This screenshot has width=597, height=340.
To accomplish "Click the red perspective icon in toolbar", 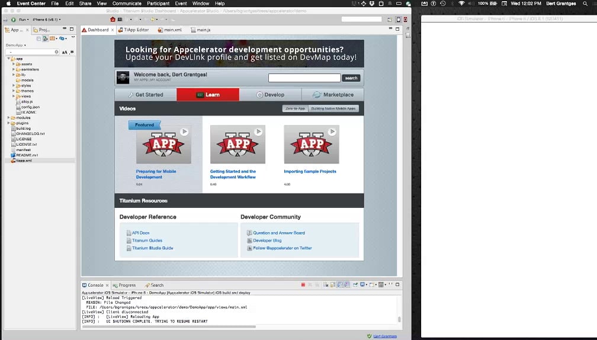I will (x=406, y=20).
